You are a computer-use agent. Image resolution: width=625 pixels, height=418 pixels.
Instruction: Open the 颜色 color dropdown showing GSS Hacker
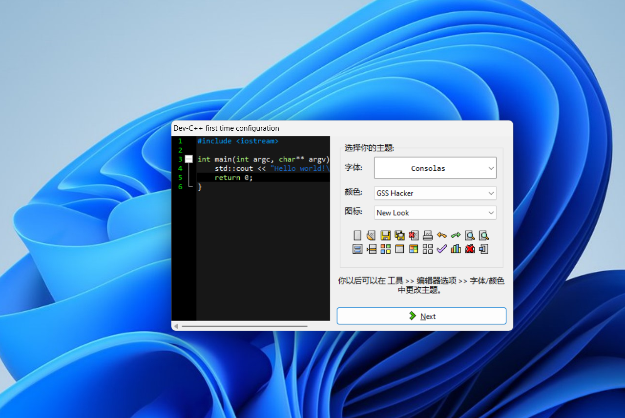tap(435, 193)
